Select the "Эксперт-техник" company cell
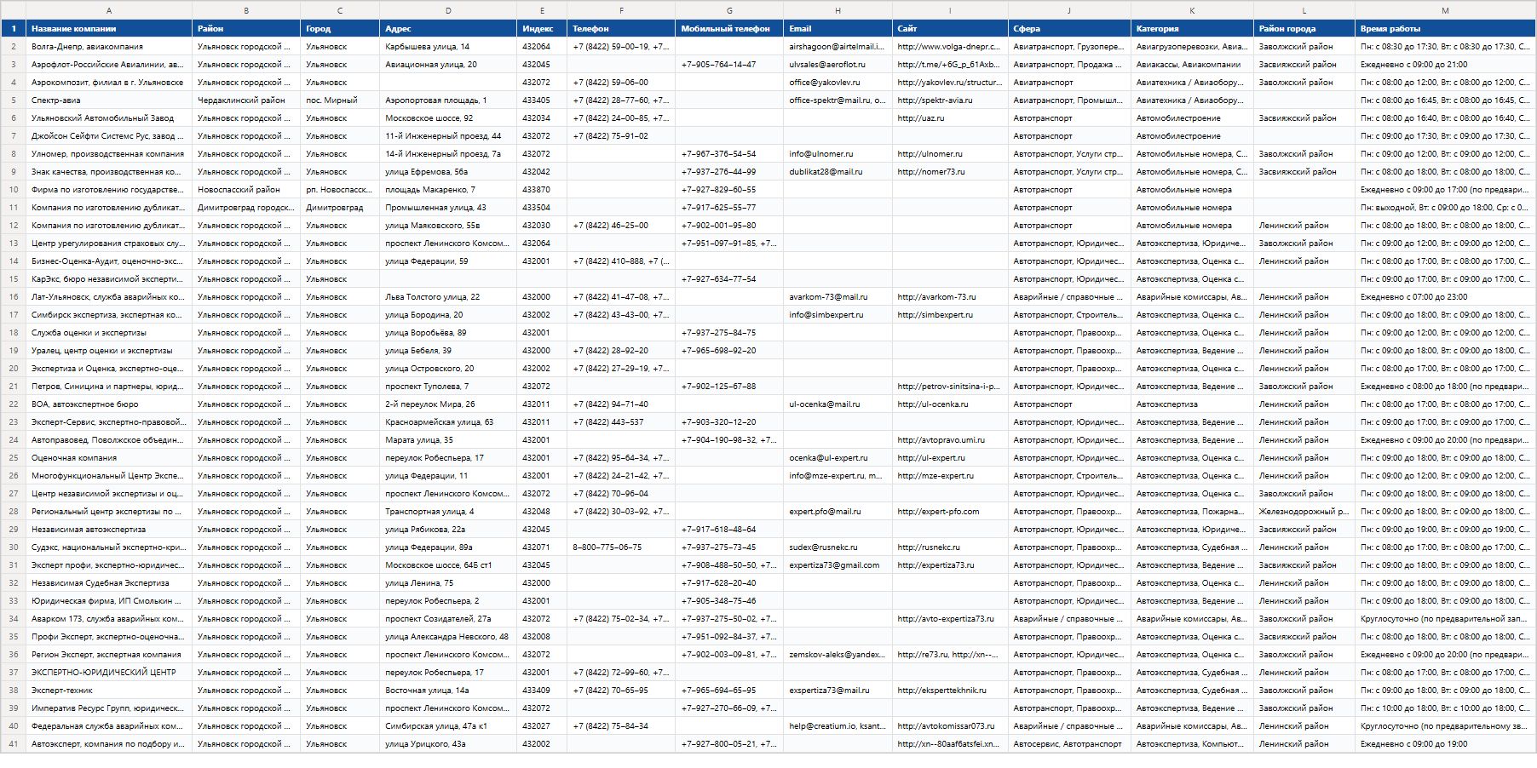Image resolution: width=1537 pixels, height=768 pixels. coord(109,691)
